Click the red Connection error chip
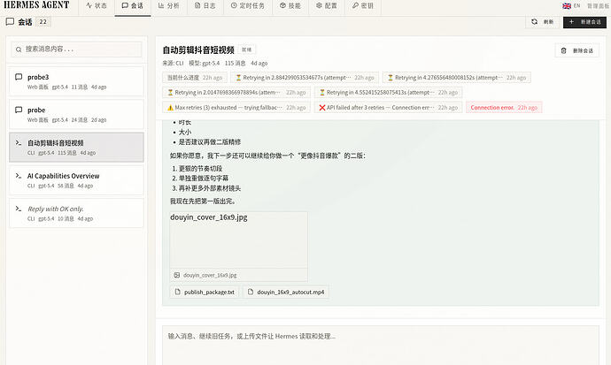The image size is (611, 365). [504, 107]
